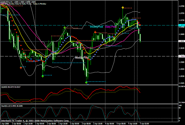
Task: Click the 20 level on the Stochastic scale
Action: click(x=180, y=118)
